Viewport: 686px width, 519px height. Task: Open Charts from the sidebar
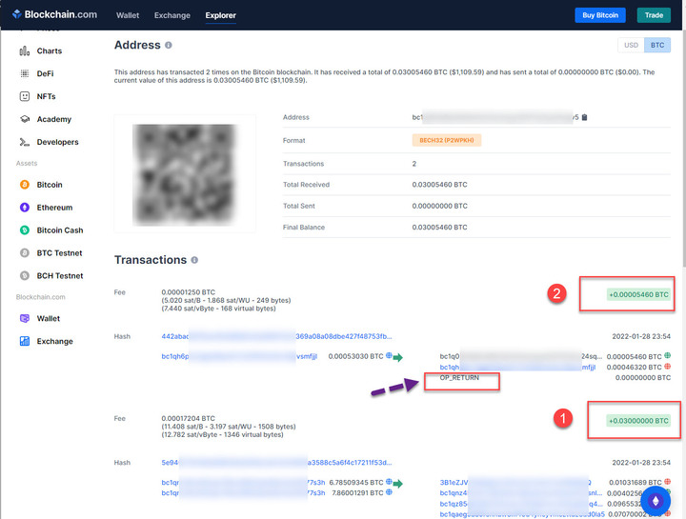point(50,50)
